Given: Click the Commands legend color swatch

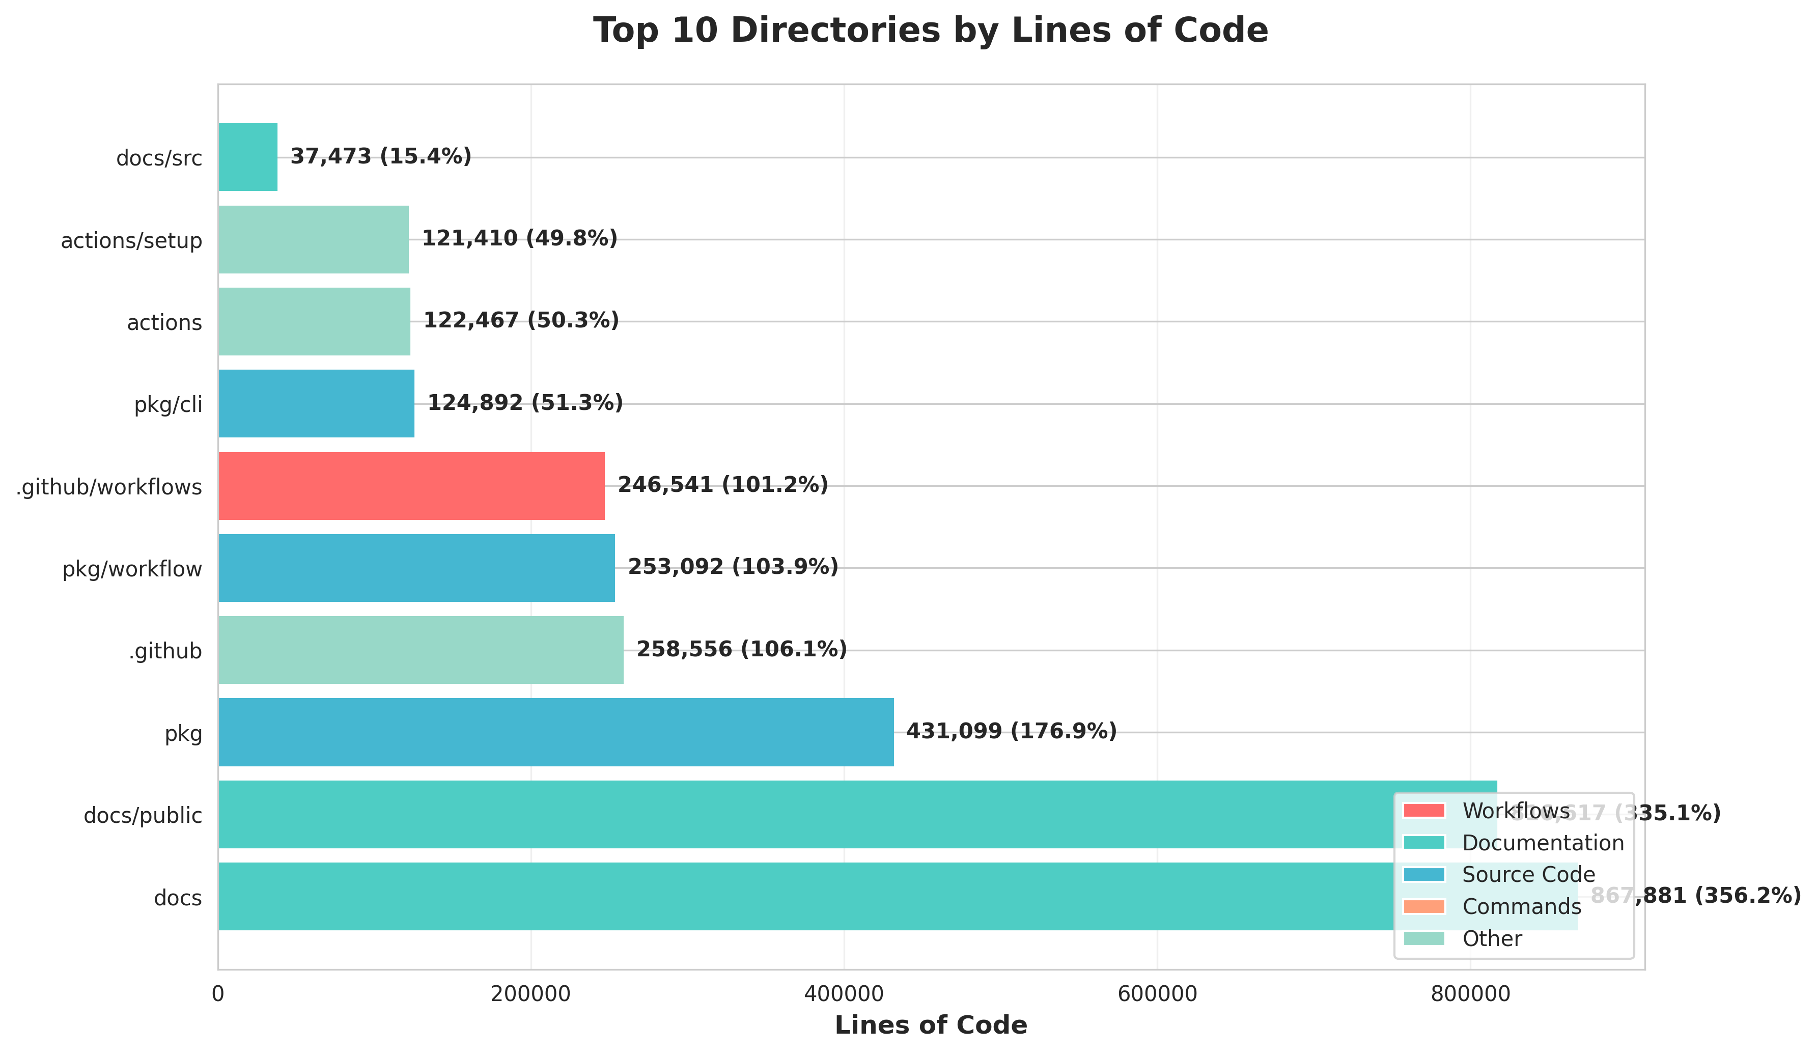Looking at the screenshot, I should (x=1423, y=906).
